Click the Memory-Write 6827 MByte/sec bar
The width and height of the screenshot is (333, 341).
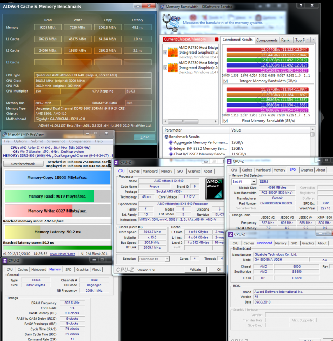57,211
